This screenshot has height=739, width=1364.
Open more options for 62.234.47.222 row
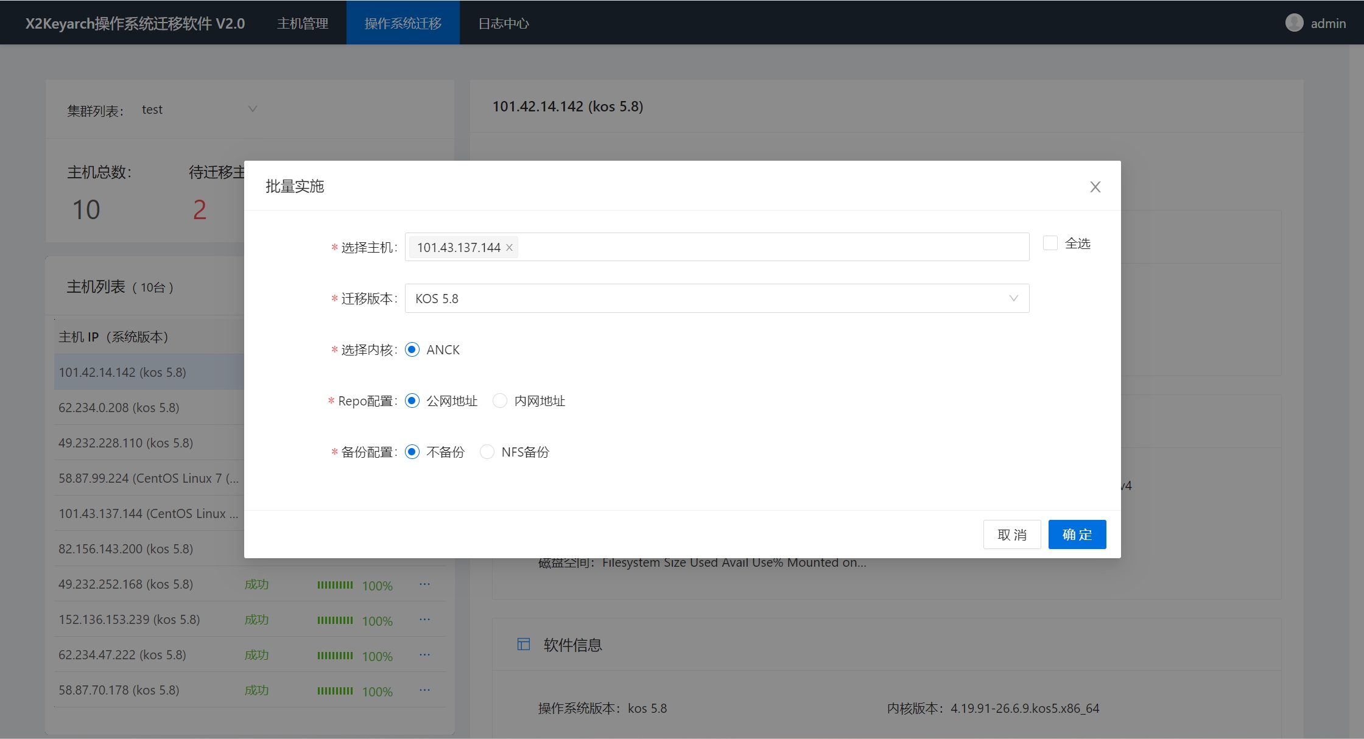click(424, 655)
